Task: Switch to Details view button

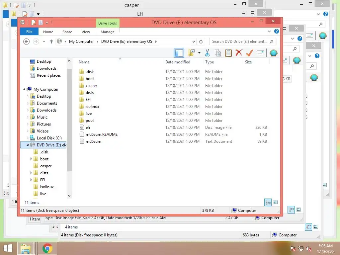Action: (x=268, y=202)
